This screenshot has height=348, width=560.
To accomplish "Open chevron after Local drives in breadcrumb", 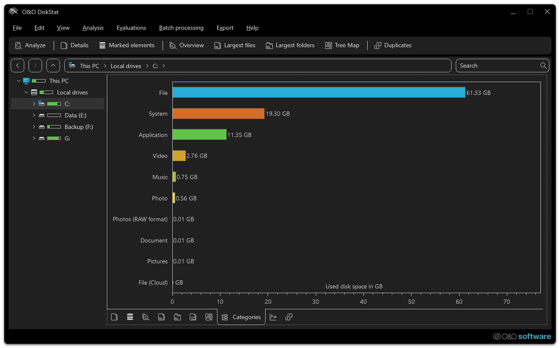I will click(x=147, y=66).
